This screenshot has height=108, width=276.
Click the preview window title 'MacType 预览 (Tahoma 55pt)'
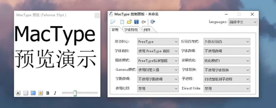[41, 15]
